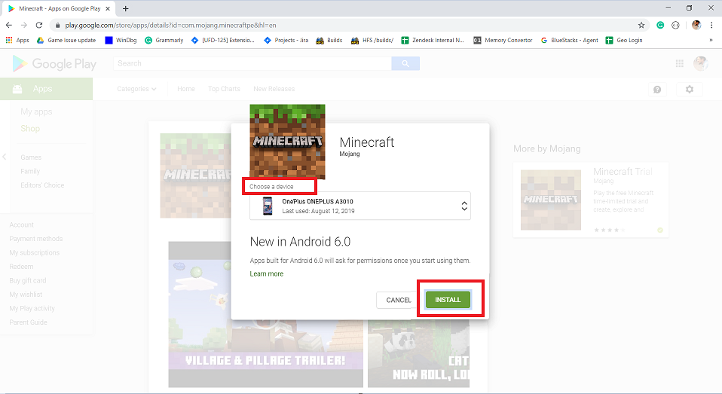
Task: Open Memory Convertor bookmark
Action: (x=503, y=40)
